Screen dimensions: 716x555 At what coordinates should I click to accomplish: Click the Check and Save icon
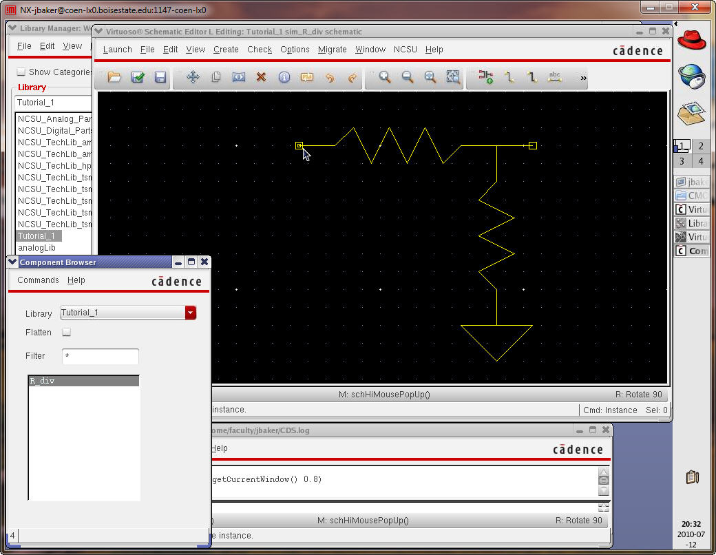tap(138, 77)
